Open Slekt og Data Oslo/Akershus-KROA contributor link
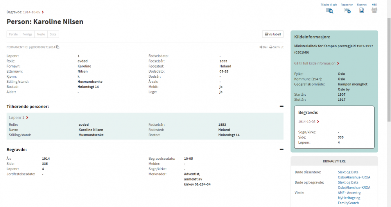This screenshot has height=207, width=391. click(x=354, y=174)
